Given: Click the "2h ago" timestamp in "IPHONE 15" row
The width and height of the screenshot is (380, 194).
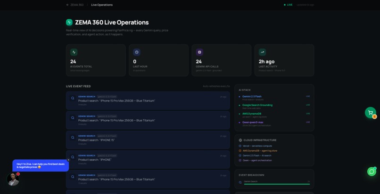Looking at the screenshot, I should [223, 136].
